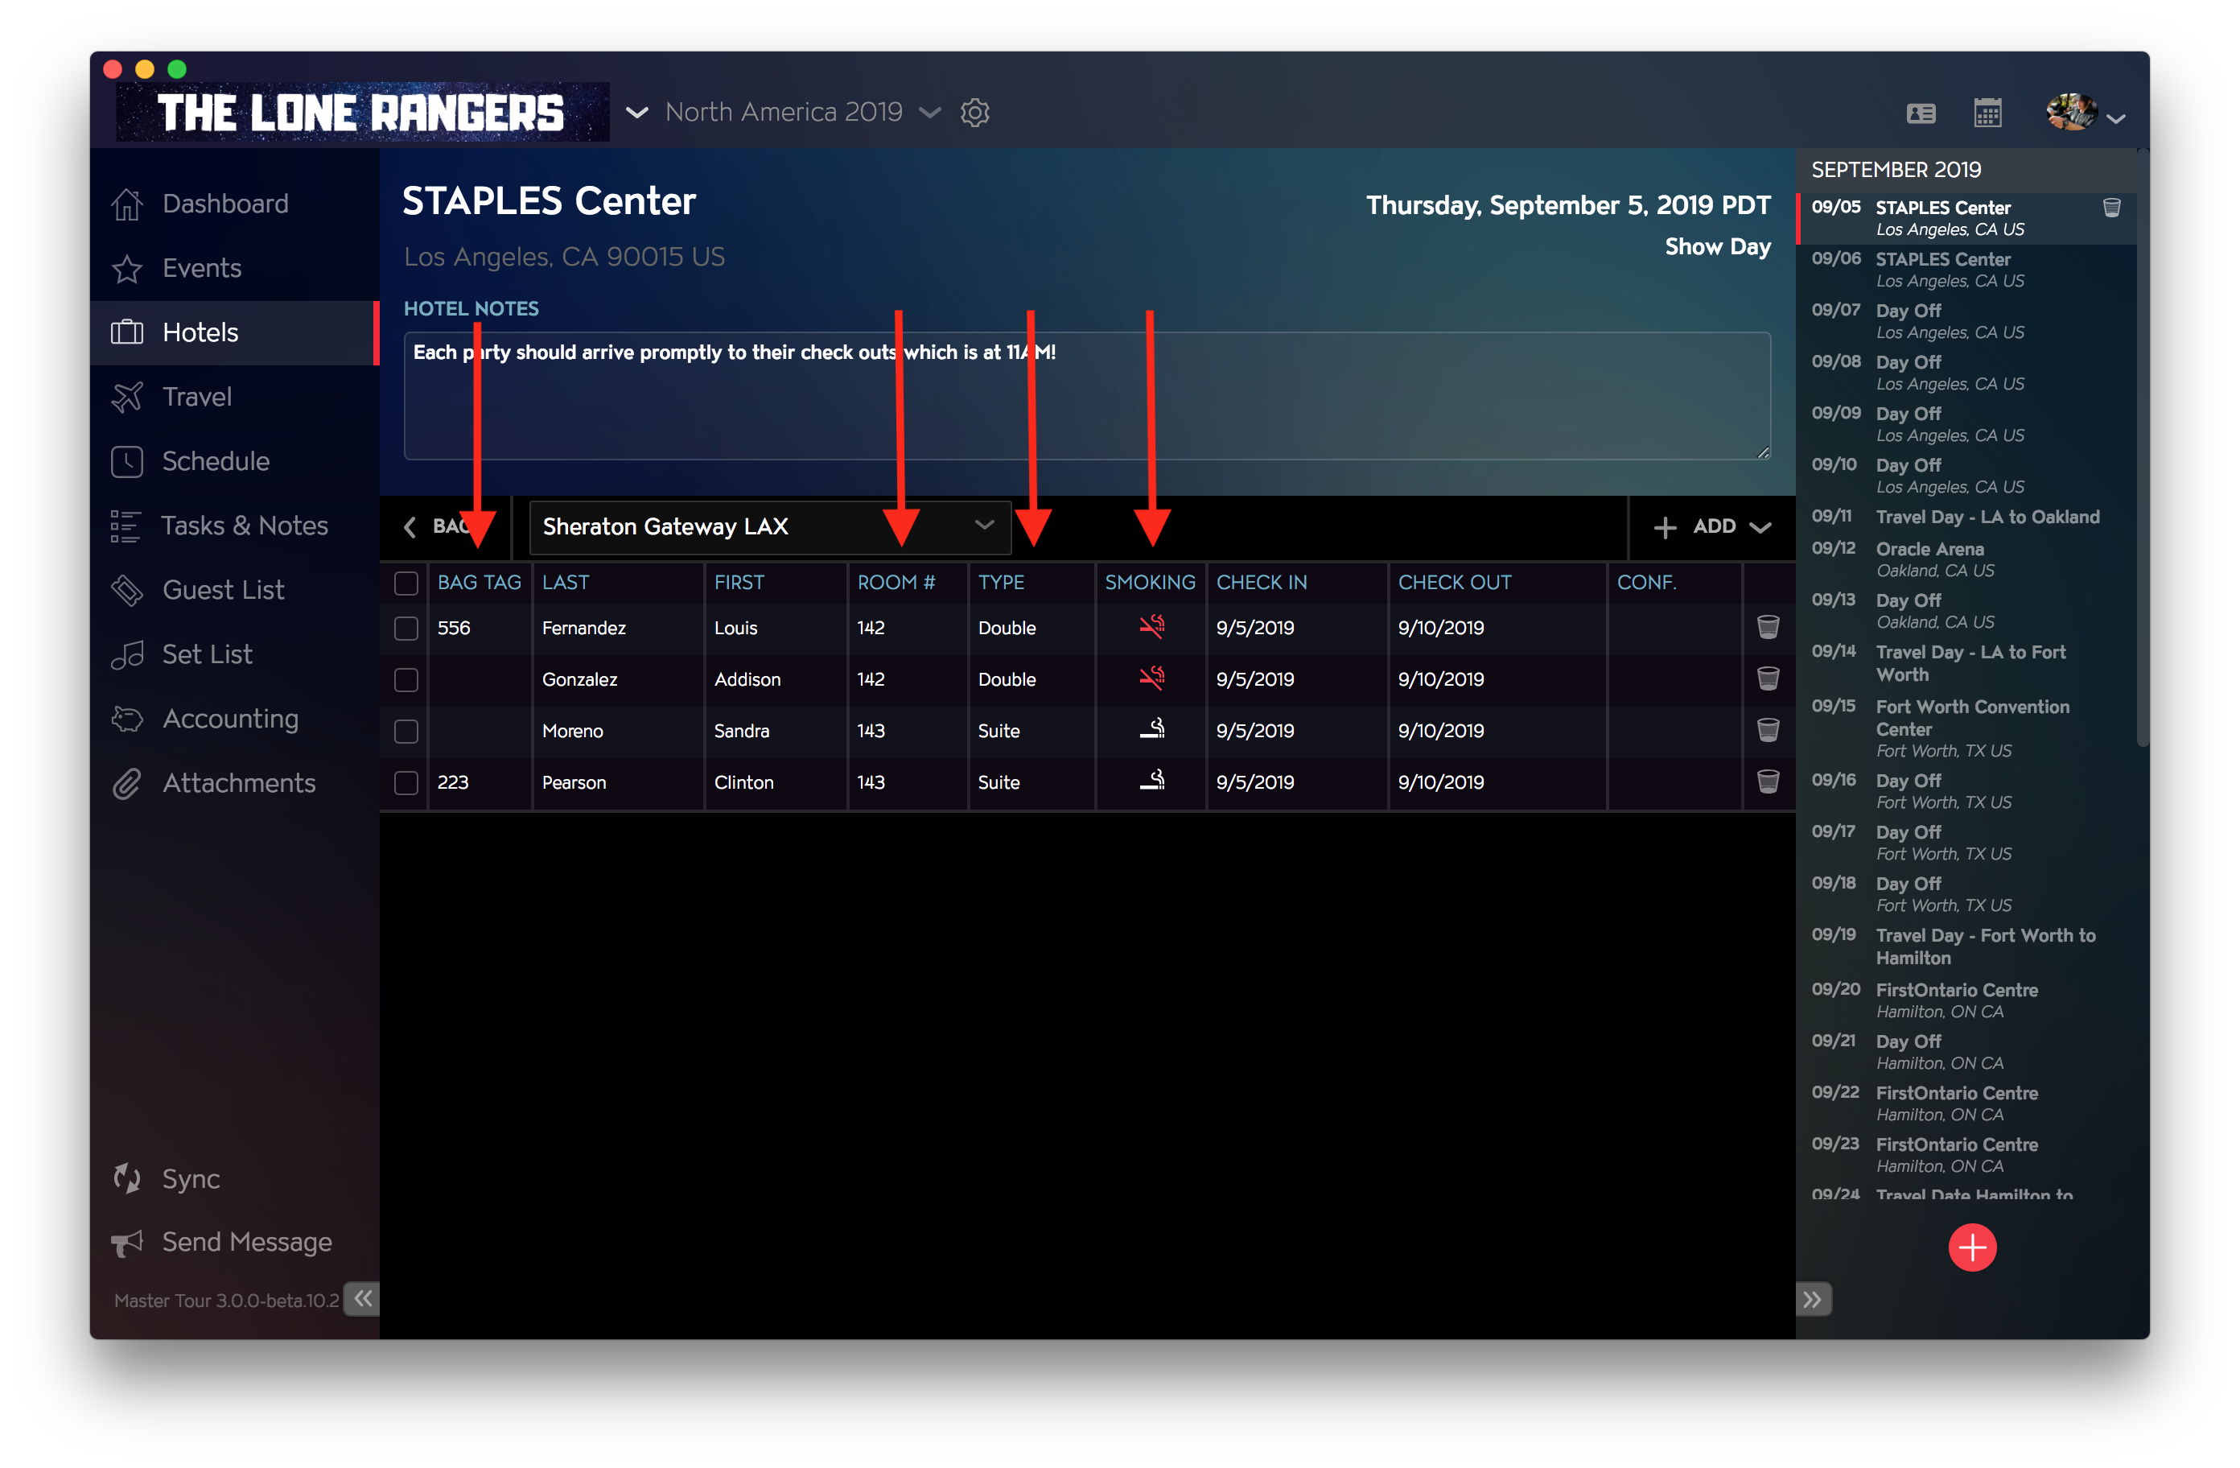Open the contacts card icon in header
This screenshot has width=2240, height=1468.
1920,114
